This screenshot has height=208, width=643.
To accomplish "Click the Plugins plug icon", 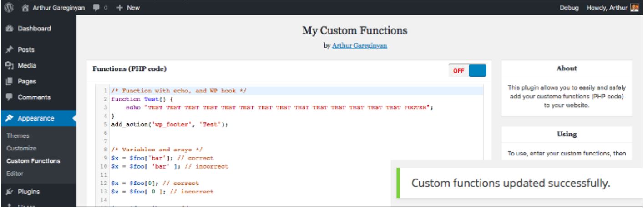I will click(x=9, y=191).
